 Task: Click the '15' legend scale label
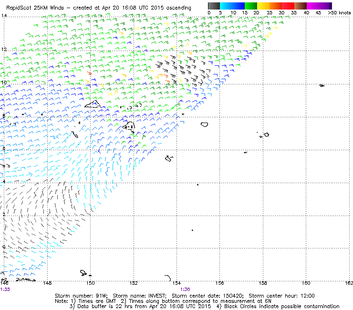tap(245, 13)
